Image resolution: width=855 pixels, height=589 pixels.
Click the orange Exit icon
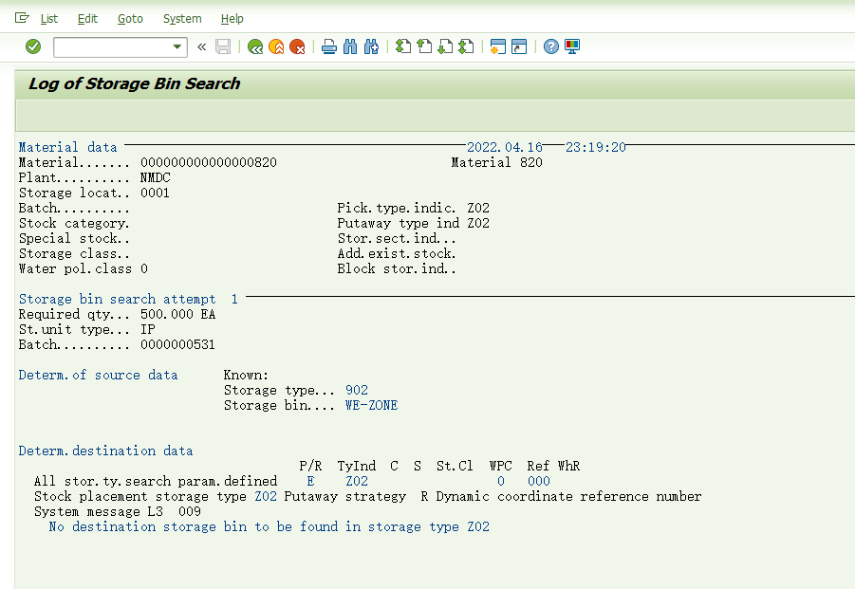coord(276,46)
